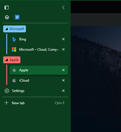This screenshot has height=132, width=121.
Task: Open the blue pinned tab icon
Action: [x=17, y=17]
